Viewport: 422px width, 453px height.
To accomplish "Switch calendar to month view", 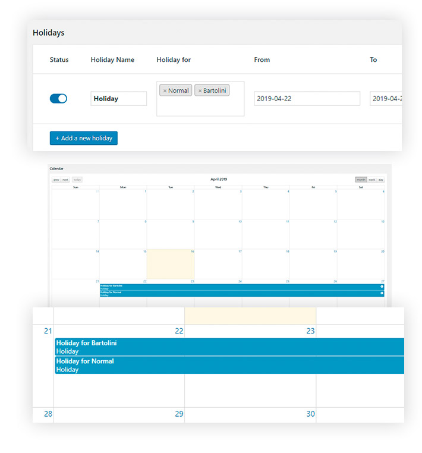I will (361, 180).
